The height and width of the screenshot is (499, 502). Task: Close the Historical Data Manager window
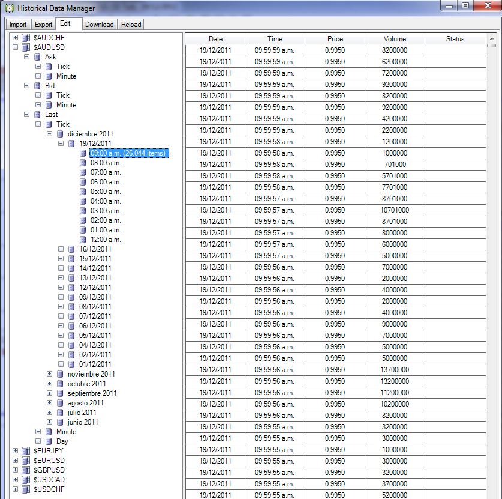pyautogui.click(x=488, y=6)
